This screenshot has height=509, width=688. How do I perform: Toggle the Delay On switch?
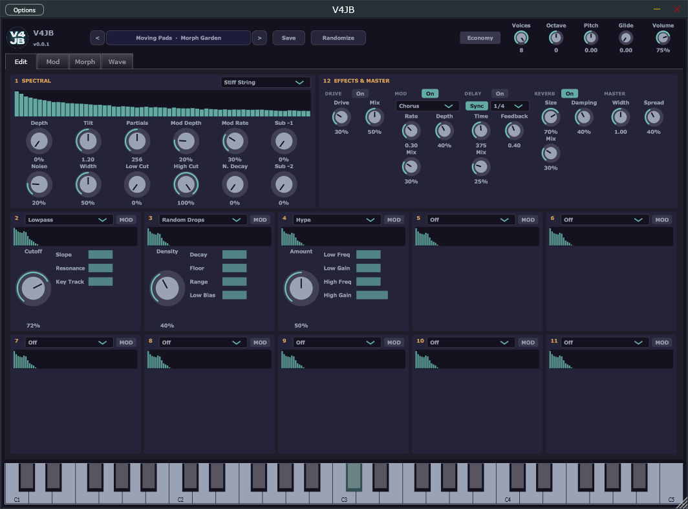(500, 94)
